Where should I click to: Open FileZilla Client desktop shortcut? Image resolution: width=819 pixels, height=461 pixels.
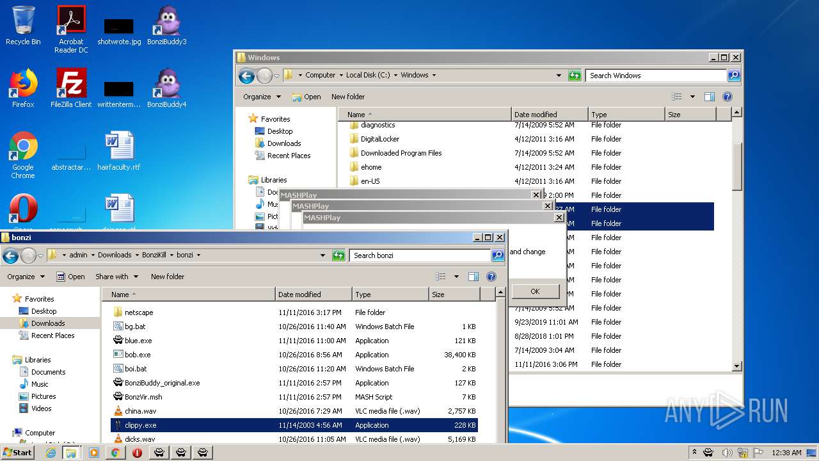pos(71,88)
